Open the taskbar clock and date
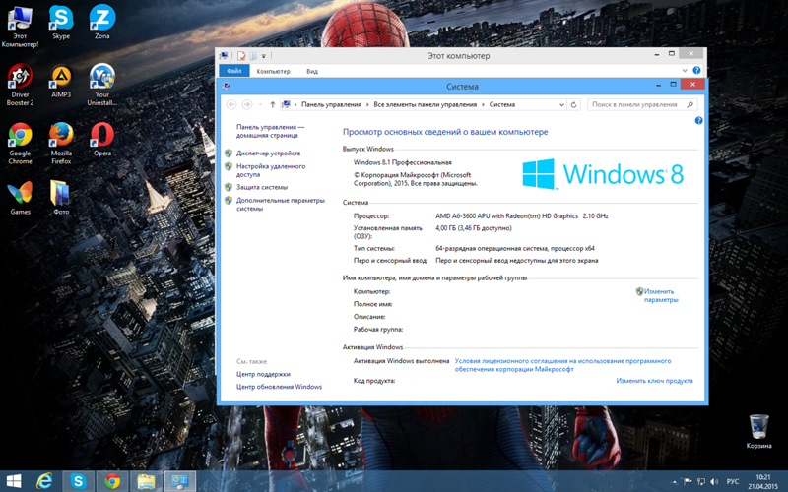This screenshot has height=492, width=788. (x=762, y=482)
